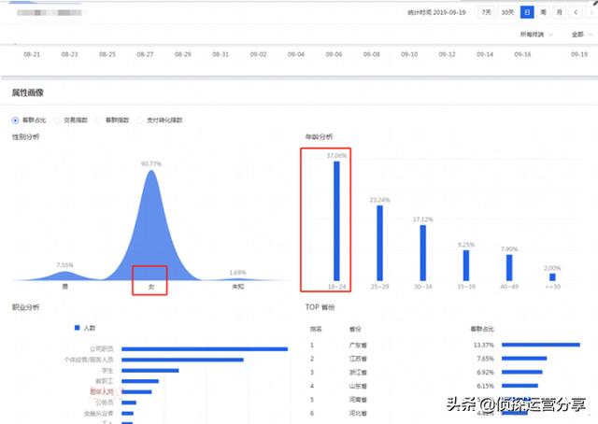Click the 25~29 age group bar

[379, 243]
